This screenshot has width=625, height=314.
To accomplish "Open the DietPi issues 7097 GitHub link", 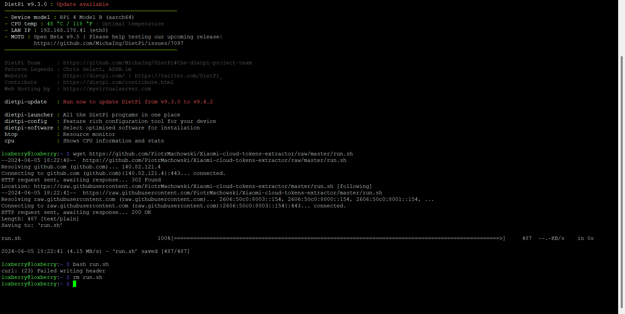I will pyautogui.click(x=108, y=43).
